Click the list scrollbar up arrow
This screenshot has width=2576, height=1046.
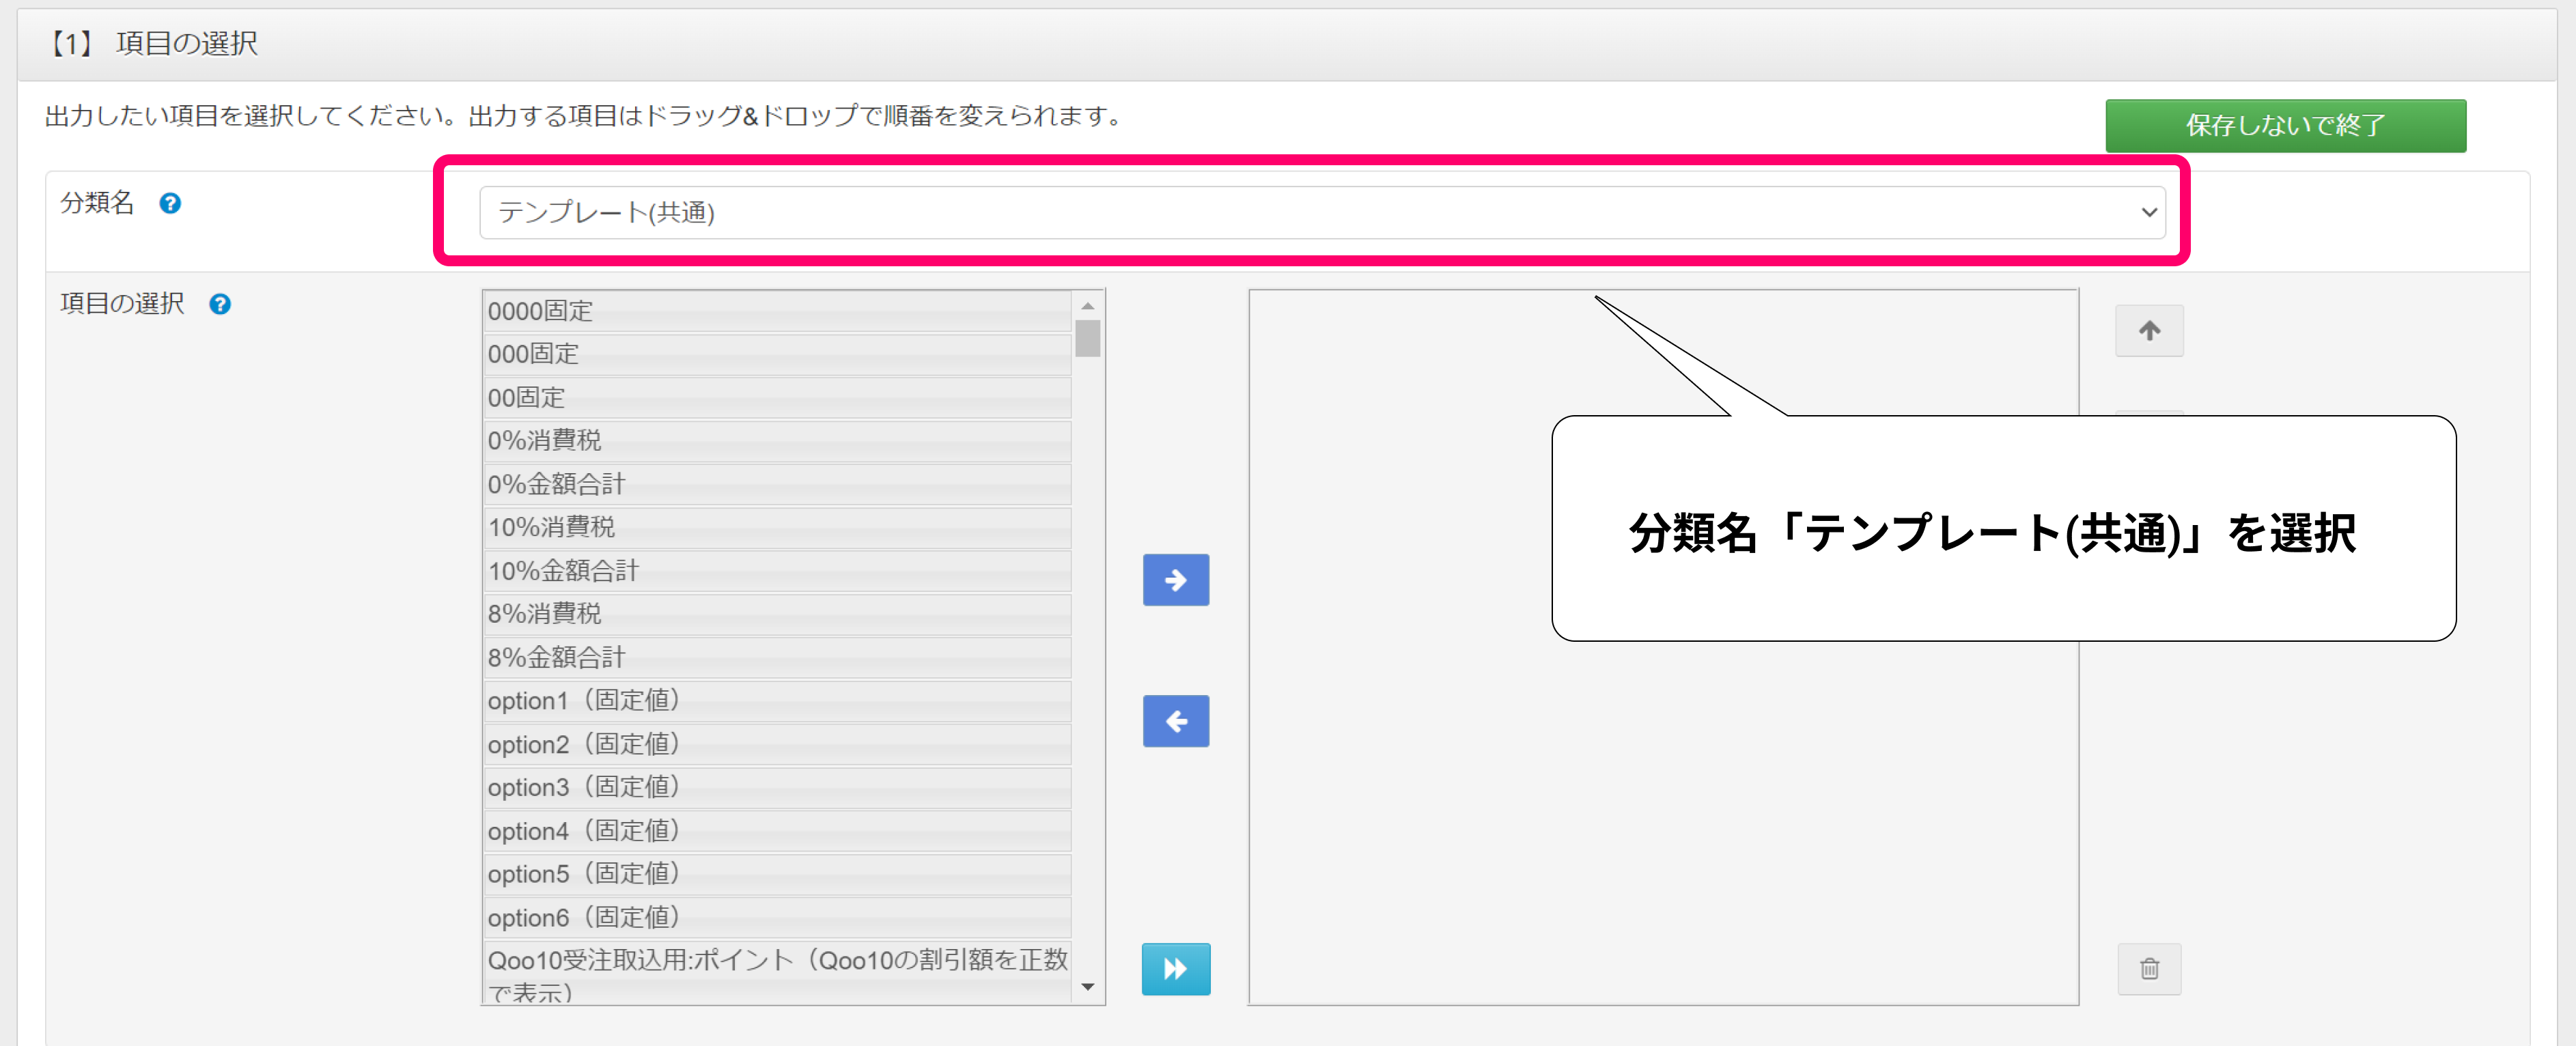[x=1087, y=306]
